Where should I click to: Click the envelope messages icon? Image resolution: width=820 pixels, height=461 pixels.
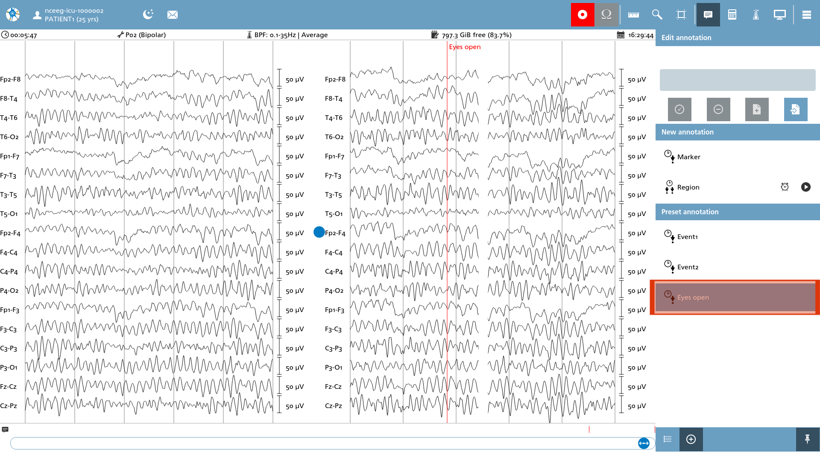pos(173,15)
